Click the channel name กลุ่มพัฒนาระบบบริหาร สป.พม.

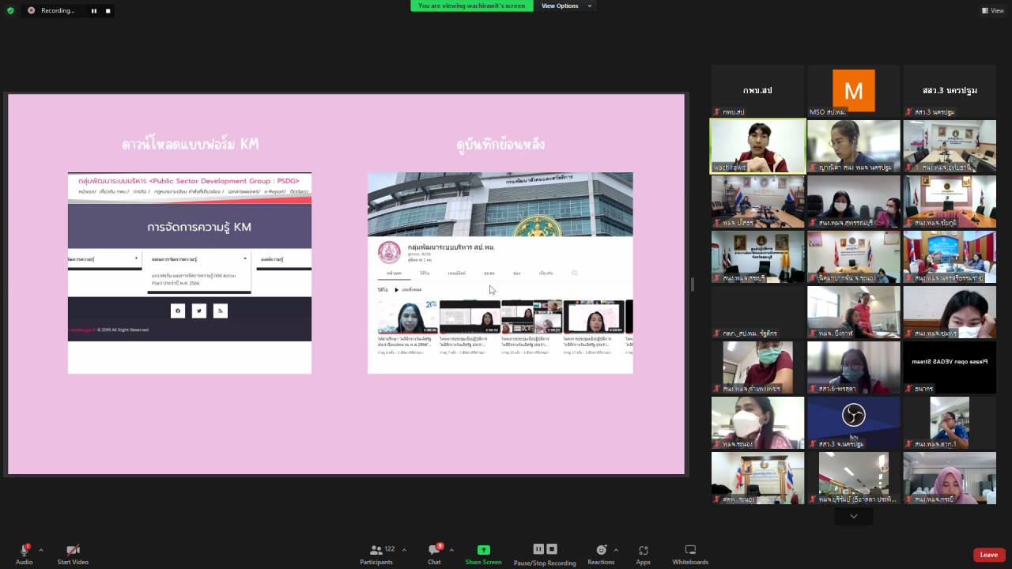tap(451, 247)
